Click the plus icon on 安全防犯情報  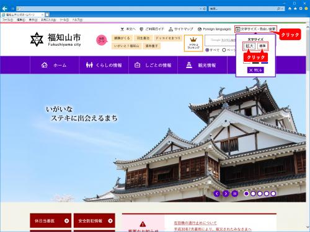click(x=110, y=221)
